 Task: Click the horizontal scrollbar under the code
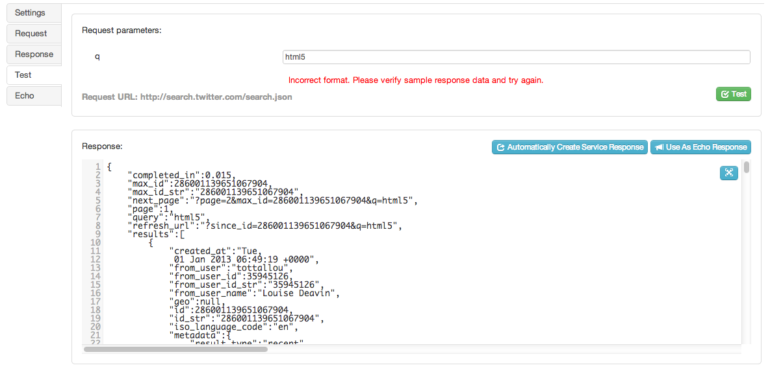tap(175, 349)
